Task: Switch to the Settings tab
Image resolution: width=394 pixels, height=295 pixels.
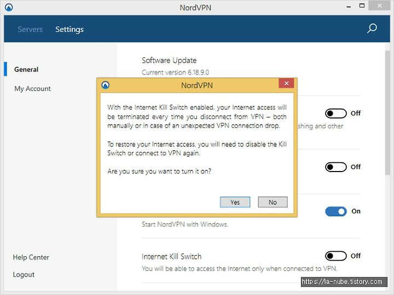Action: [x=69, y=29]
